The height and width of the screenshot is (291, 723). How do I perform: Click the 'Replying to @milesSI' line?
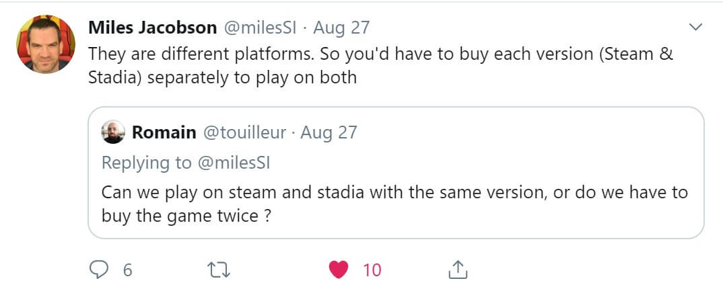pyautogui.click(x=185, y=163)
